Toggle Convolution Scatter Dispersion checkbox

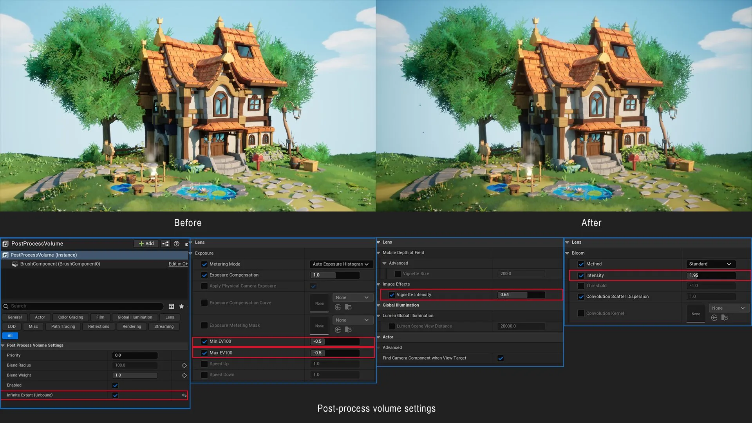tap(581, 297)
